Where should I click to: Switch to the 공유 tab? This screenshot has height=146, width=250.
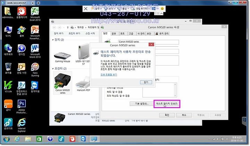click(x=114, y=34)
